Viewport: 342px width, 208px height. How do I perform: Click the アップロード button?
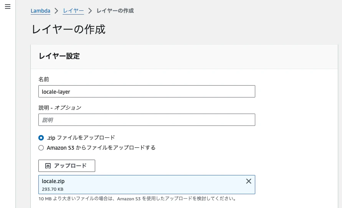[67, 166]
